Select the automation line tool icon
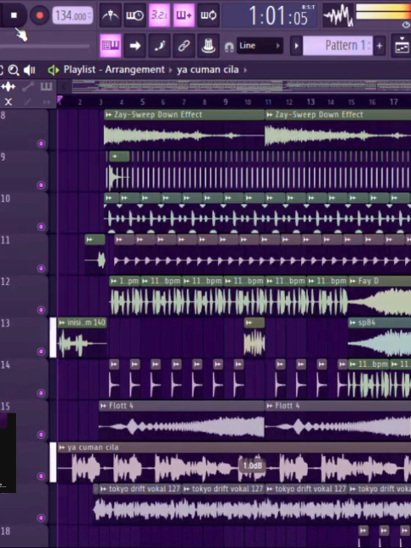Image resolution: width=411 pixels, height=548 pixels. click(x=28, y=86)
